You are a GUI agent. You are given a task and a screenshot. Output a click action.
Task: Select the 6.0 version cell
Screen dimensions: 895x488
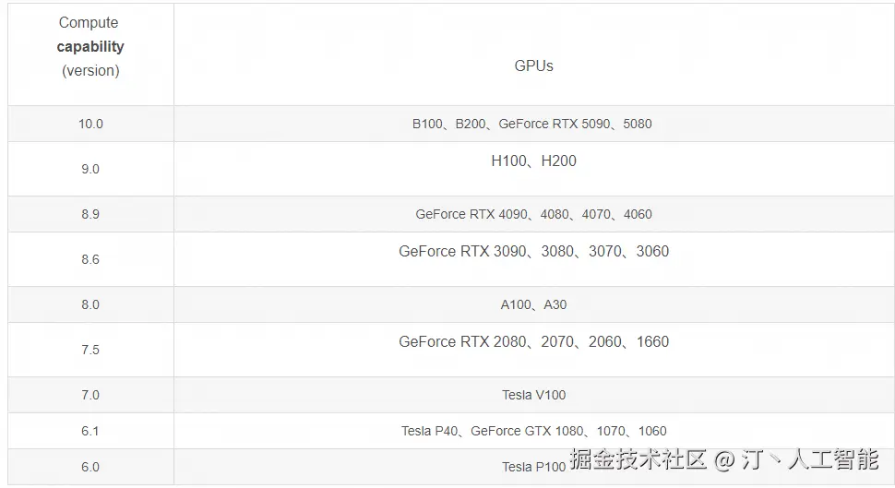point(90,467)
